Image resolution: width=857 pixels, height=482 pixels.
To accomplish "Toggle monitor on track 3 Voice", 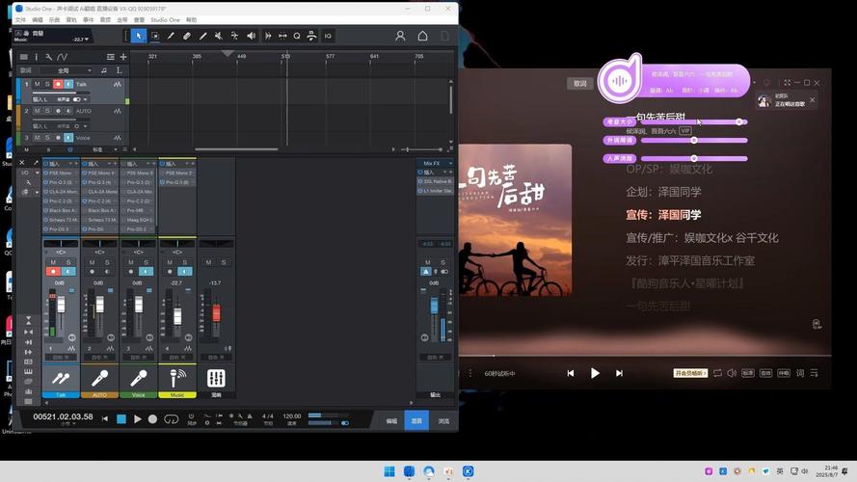I will point(68,138).
